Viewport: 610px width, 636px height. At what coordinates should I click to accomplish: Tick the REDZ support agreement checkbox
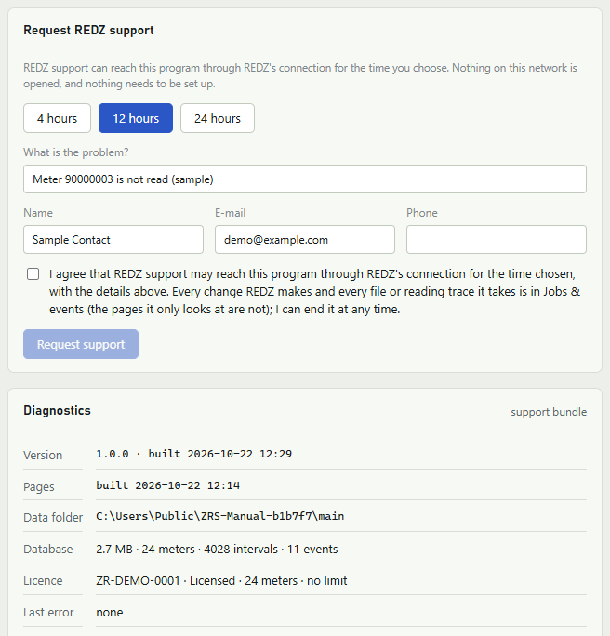(x=33, y=273)
